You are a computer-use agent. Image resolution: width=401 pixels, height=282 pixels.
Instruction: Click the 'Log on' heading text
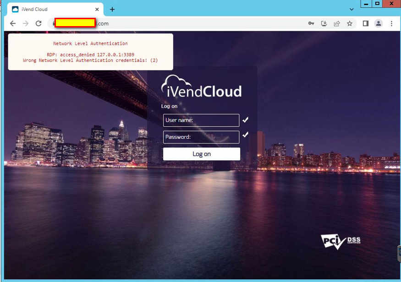click(x=169, y=106)
